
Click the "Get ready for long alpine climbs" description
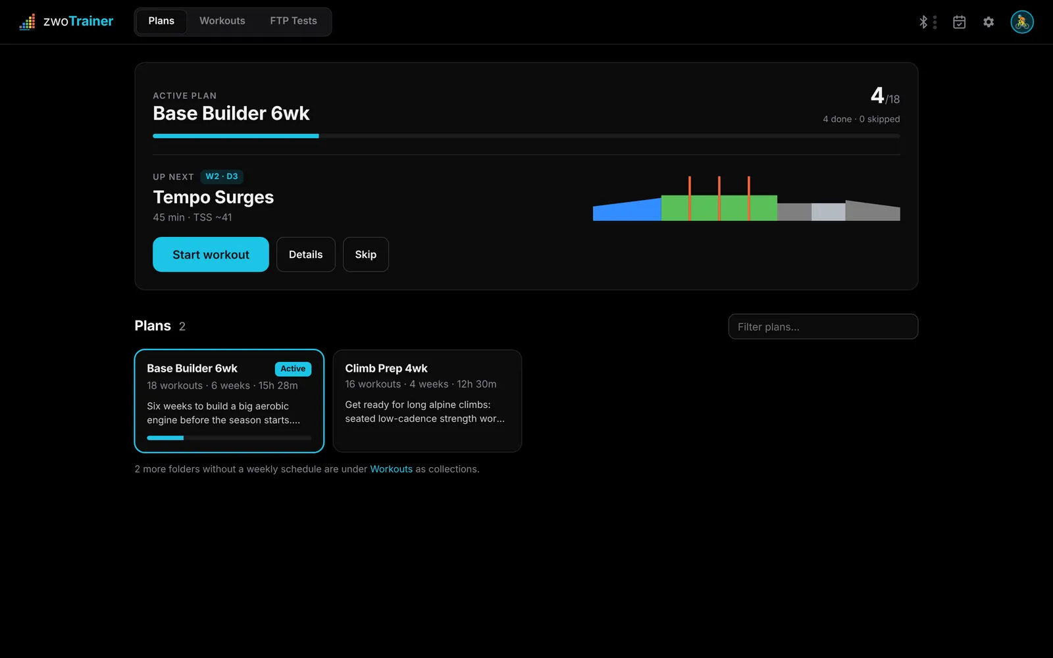tap(425, 412)
